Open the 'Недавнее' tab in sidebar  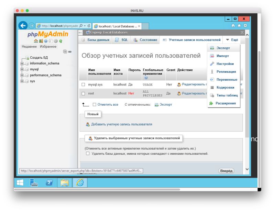click(x=29, y=47)
